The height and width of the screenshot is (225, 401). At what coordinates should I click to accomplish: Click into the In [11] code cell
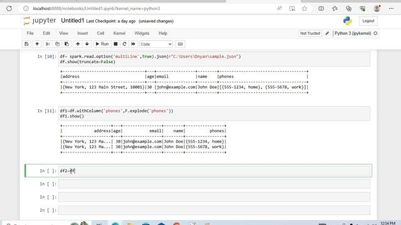point(214,114)
